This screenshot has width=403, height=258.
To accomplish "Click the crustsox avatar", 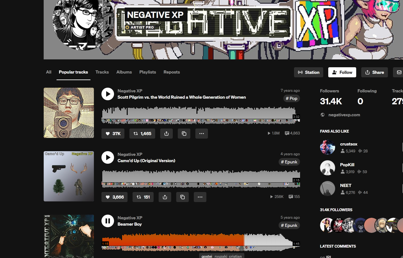I will point(328,147).
